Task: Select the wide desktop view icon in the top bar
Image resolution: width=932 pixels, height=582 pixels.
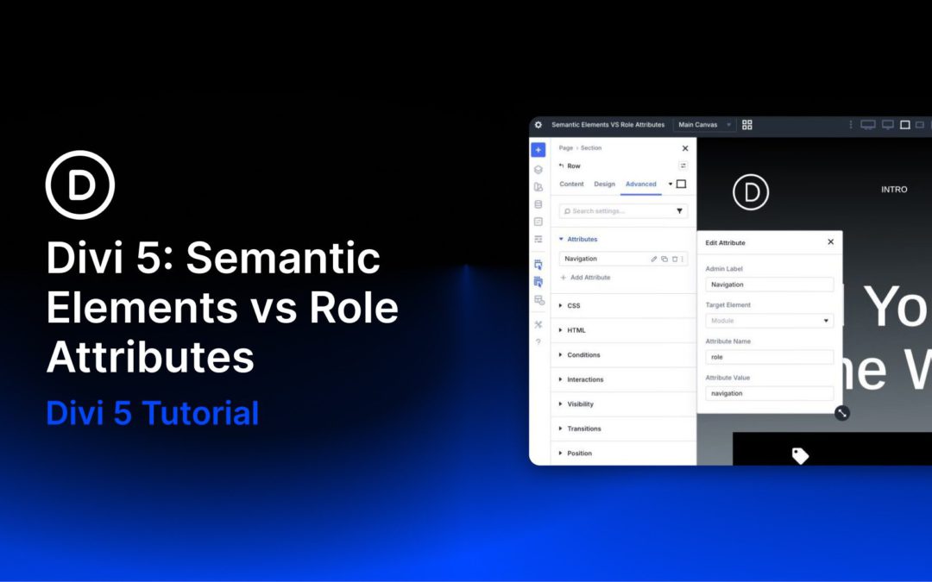Action: coord(868,125)
